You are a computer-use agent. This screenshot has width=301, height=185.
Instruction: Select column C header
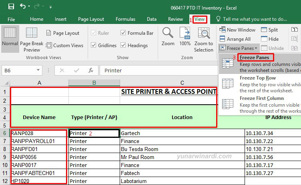pos(182,83)
